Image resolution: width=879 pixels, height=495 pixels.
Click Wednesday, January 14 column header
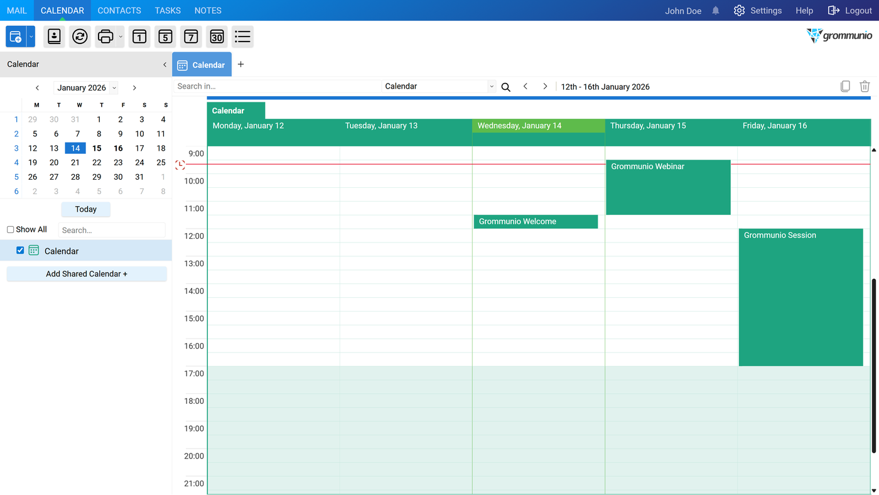point(538,126)
